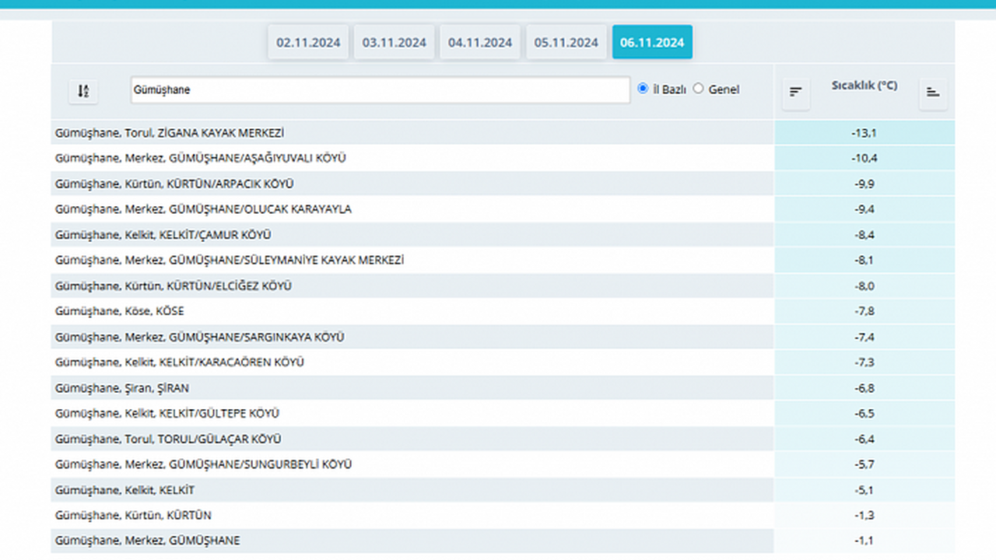Sort temperatures descending using left sort icon

[x=795, y=93]
